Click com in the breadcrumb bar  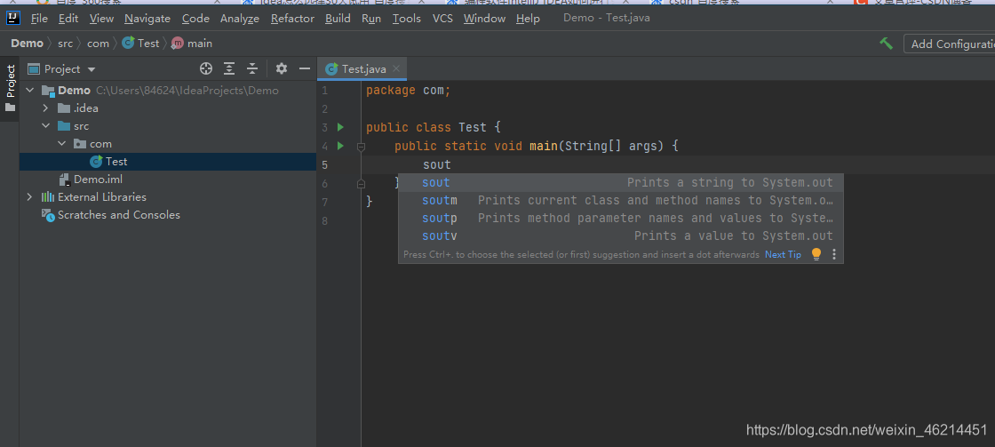(x=98, y=44)
